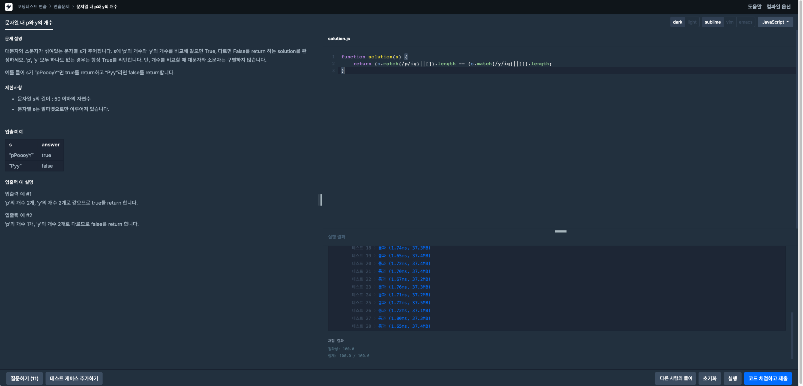803x386 pixels.
Task: Click the vertical panel resize handle
Action: tap(320, 199)
